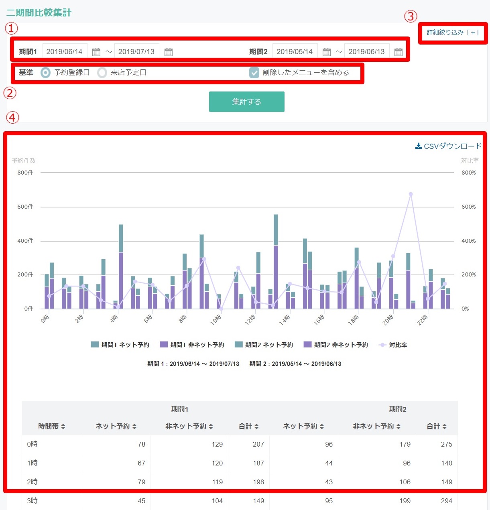Open calendar for 期間2 start date
Viewport: 490px width, 510px height.
[327, 52]
